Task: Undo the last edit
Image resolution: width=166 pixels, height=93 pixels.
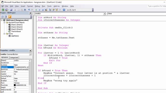Action: tap(29, 10)
